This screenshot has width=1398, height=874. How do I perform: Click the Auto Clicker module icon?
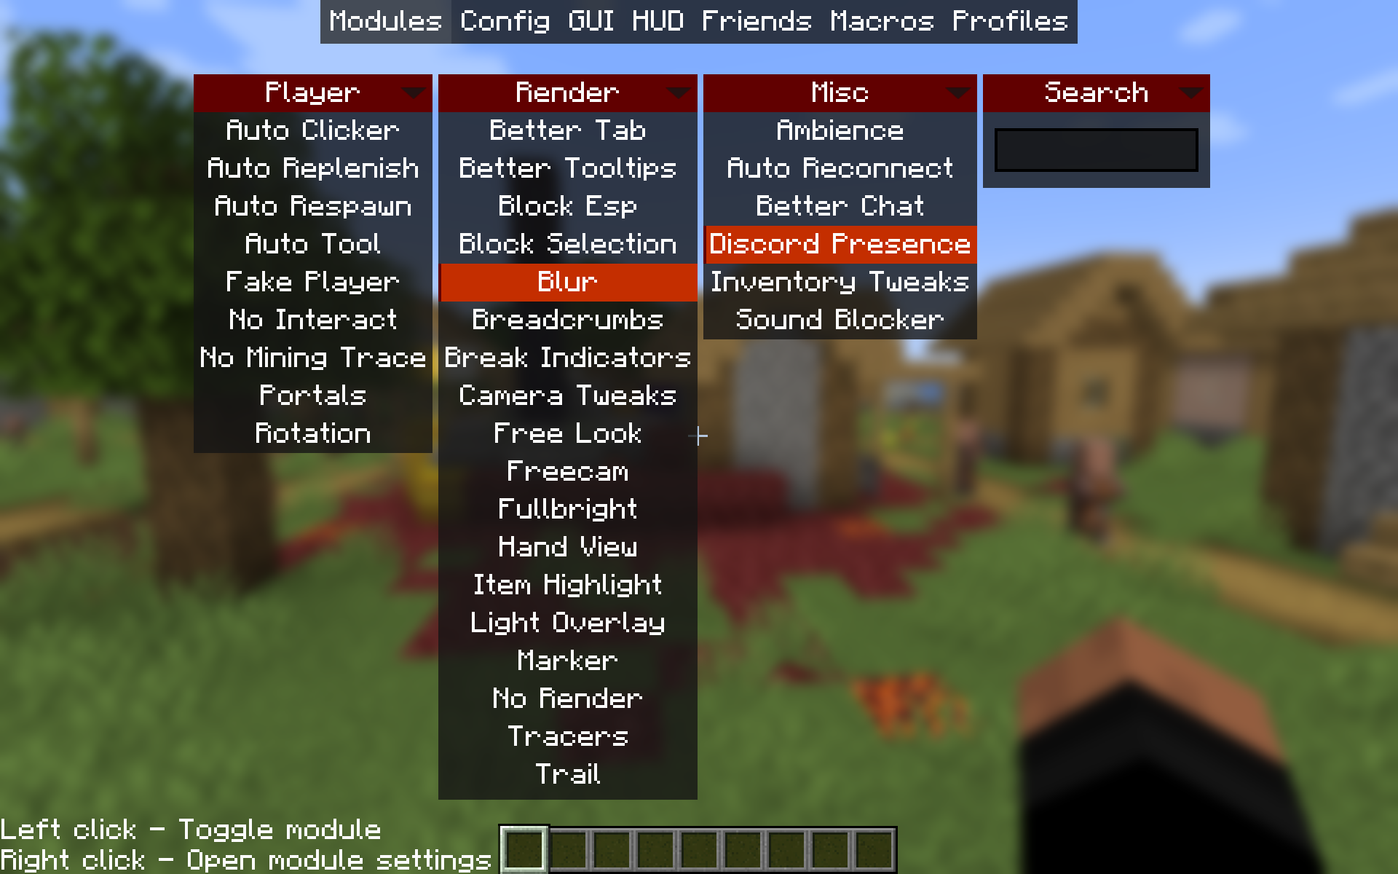click(x=312, y=130)
